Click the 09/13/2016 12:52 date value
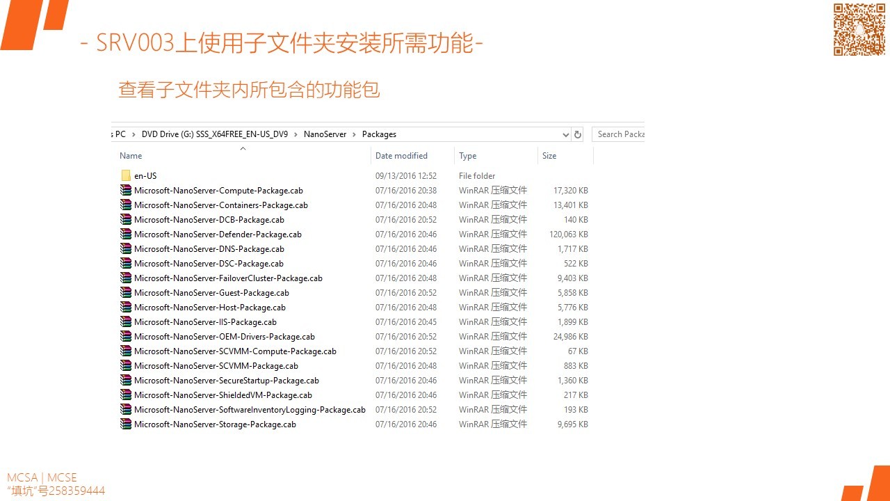 pos(406,176)
